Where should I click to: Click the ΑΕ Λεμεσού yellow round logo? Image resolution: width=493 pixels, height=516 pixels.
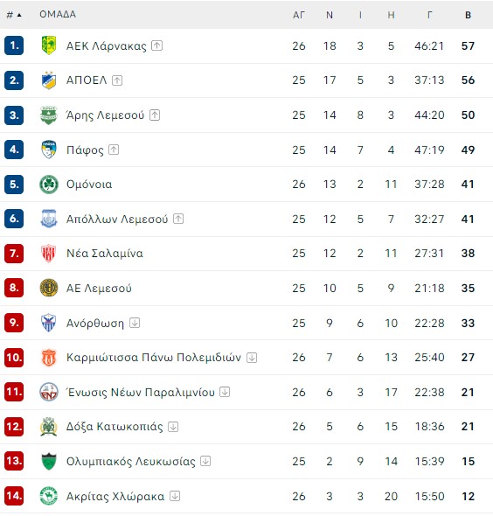pyautogui.click(x=49, y=288)
